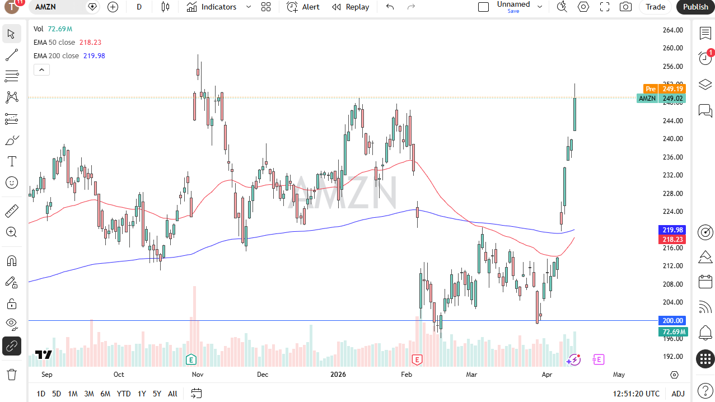Open the notifications bell

(x=705, y=333)
